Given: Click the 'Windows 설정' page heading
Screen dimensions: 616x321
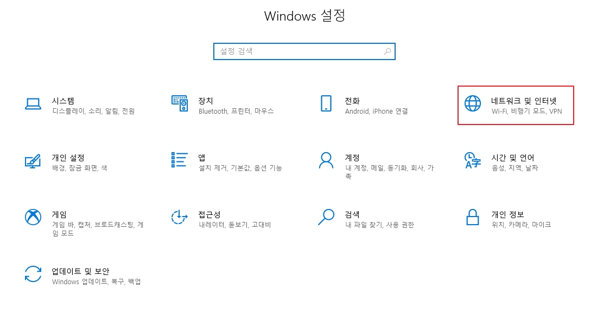Looking at the screenshot, I should click(304, 16).
